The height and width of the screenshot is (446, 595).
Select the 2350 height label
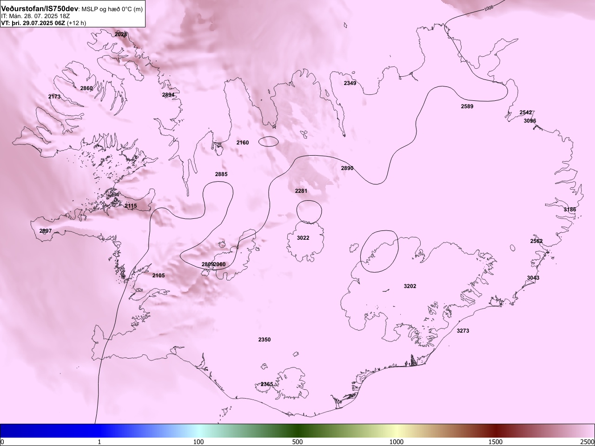click(x=264, y=340)
